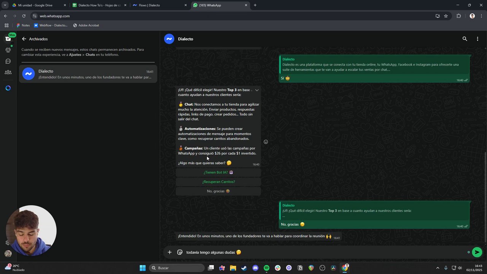Open the attach plus icon in composer
This screenshot has height=274, width=487.
click(170, 252)
